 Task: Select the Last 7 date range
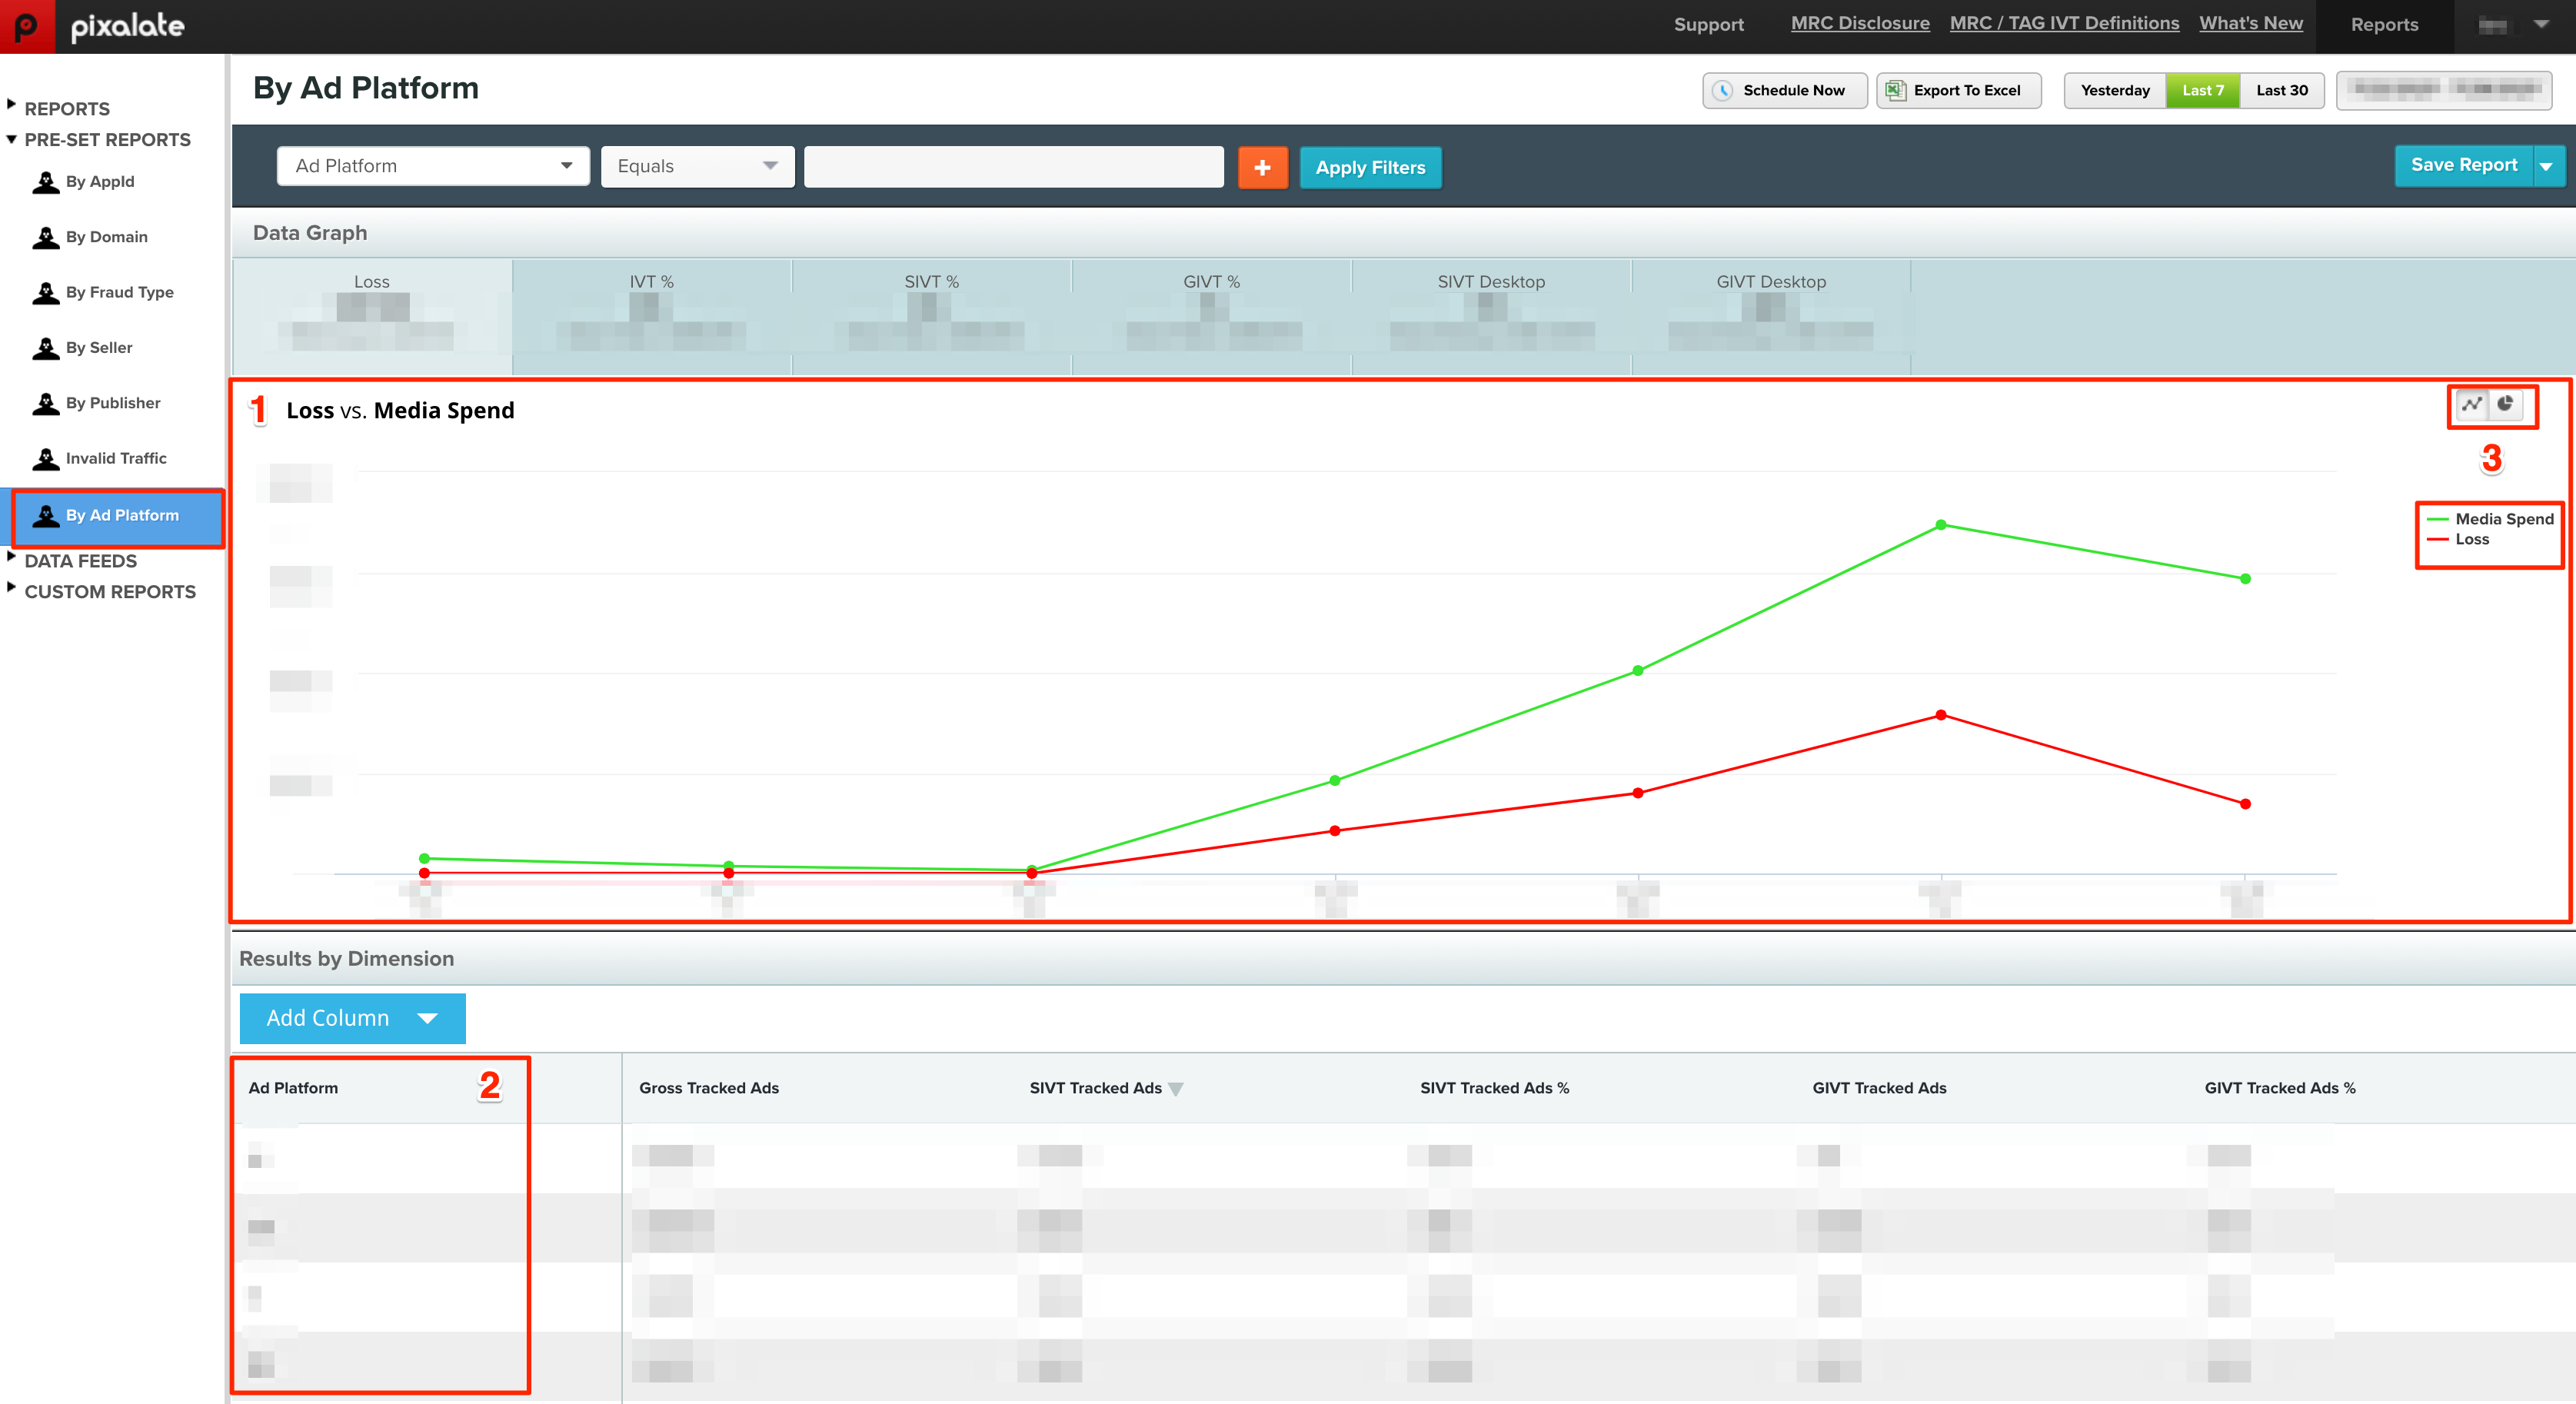tap(2203, 90)
